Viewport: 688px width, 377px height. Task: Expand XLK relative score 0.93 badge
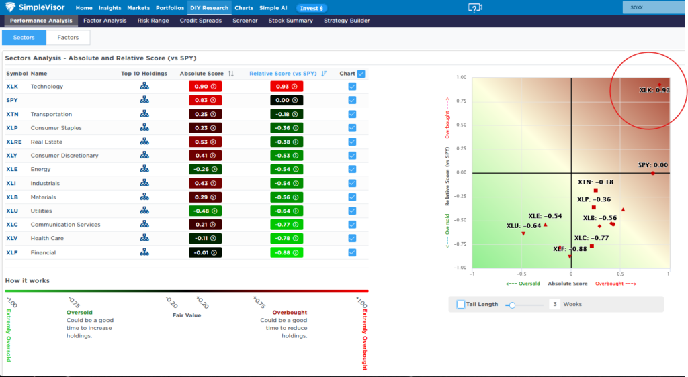[x=286, y=87]
